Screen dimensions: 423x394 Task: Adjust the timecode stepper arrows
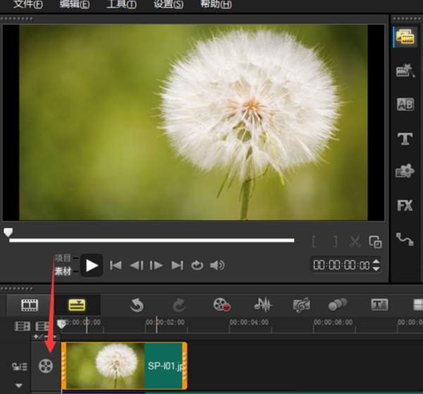click(376, 265)
